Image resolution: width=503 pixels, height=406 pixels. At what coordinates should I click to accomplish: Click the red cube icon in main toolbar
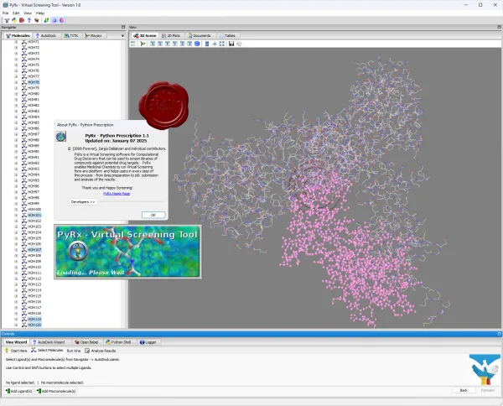coord(22,20)
